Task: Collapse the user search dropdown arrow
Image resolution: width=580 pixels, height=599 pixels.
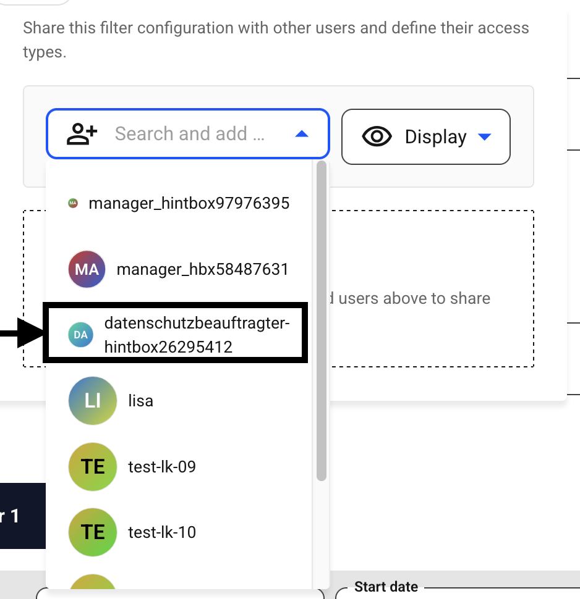Action: [x=302, y=134]
